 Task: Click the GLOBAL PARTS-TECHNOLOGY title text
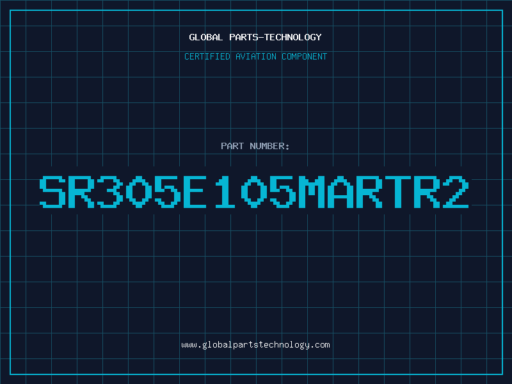click(x=255, y=37)
